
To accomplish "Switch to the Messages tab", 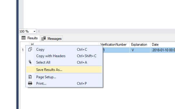I will pos(51,38).
